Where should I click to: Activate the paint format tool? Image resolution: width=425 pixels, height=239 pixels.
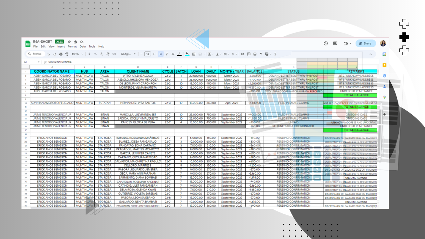(x=66, y=54)
